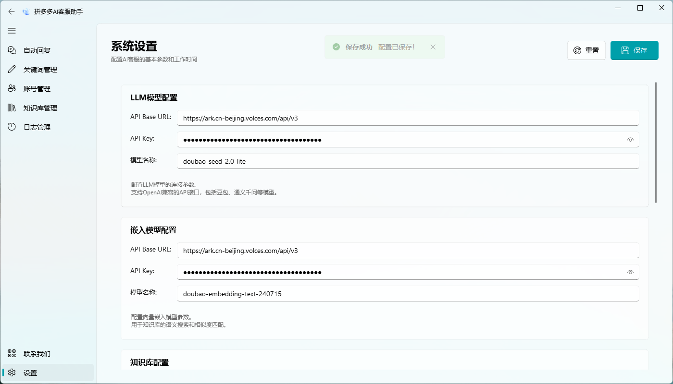Focus the embedding API Key field
673x384 pixels.
tap(408, 272)
